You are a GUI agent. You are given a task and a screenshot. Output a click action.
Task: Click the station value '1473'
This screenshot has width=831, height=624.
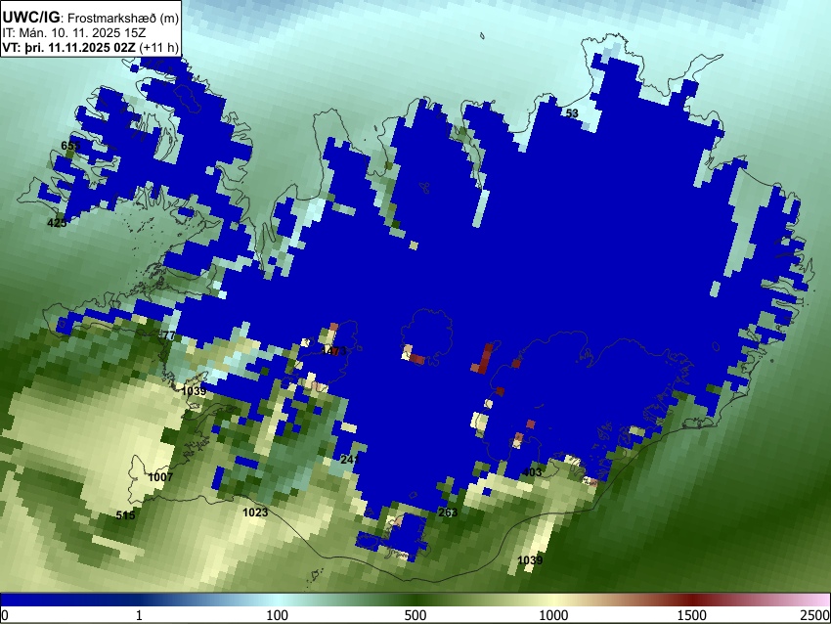334,351
